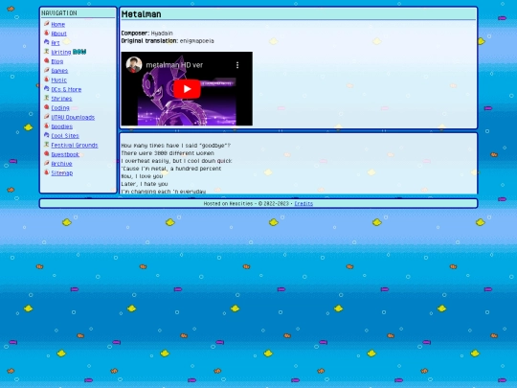Click lyric 'I overheat easily, but I cool down quick'
517x388 pixels.
(176, 161)
